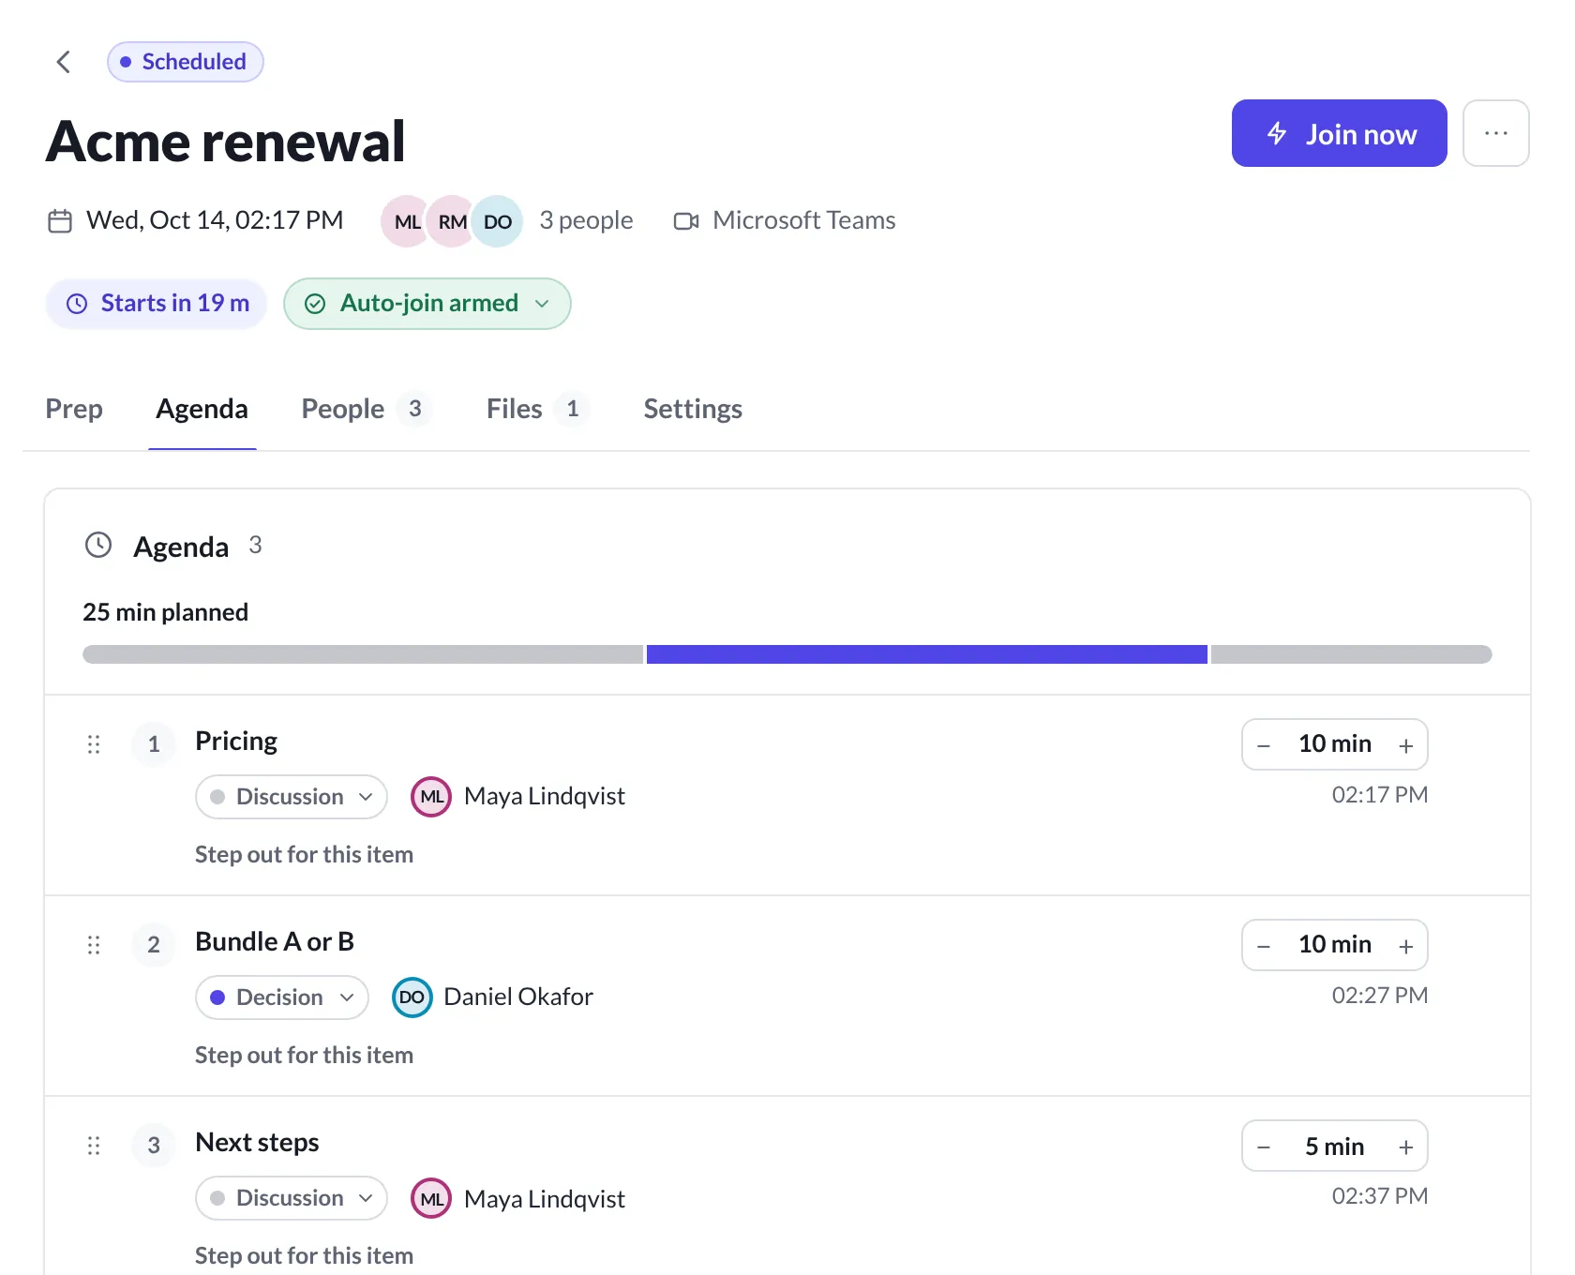Click the calendar icon beside meeting date
Viewport: 1575px width, 1275px height.
click(60, 221)
